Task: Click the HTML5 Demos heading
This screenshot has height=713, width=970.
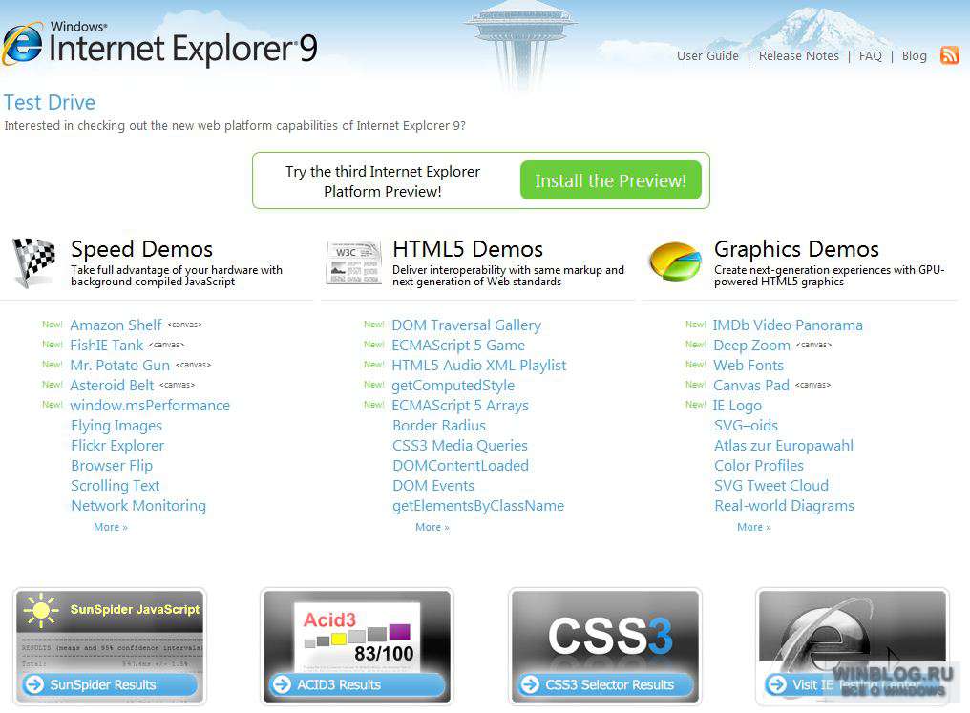Action: tap(468, 249)
